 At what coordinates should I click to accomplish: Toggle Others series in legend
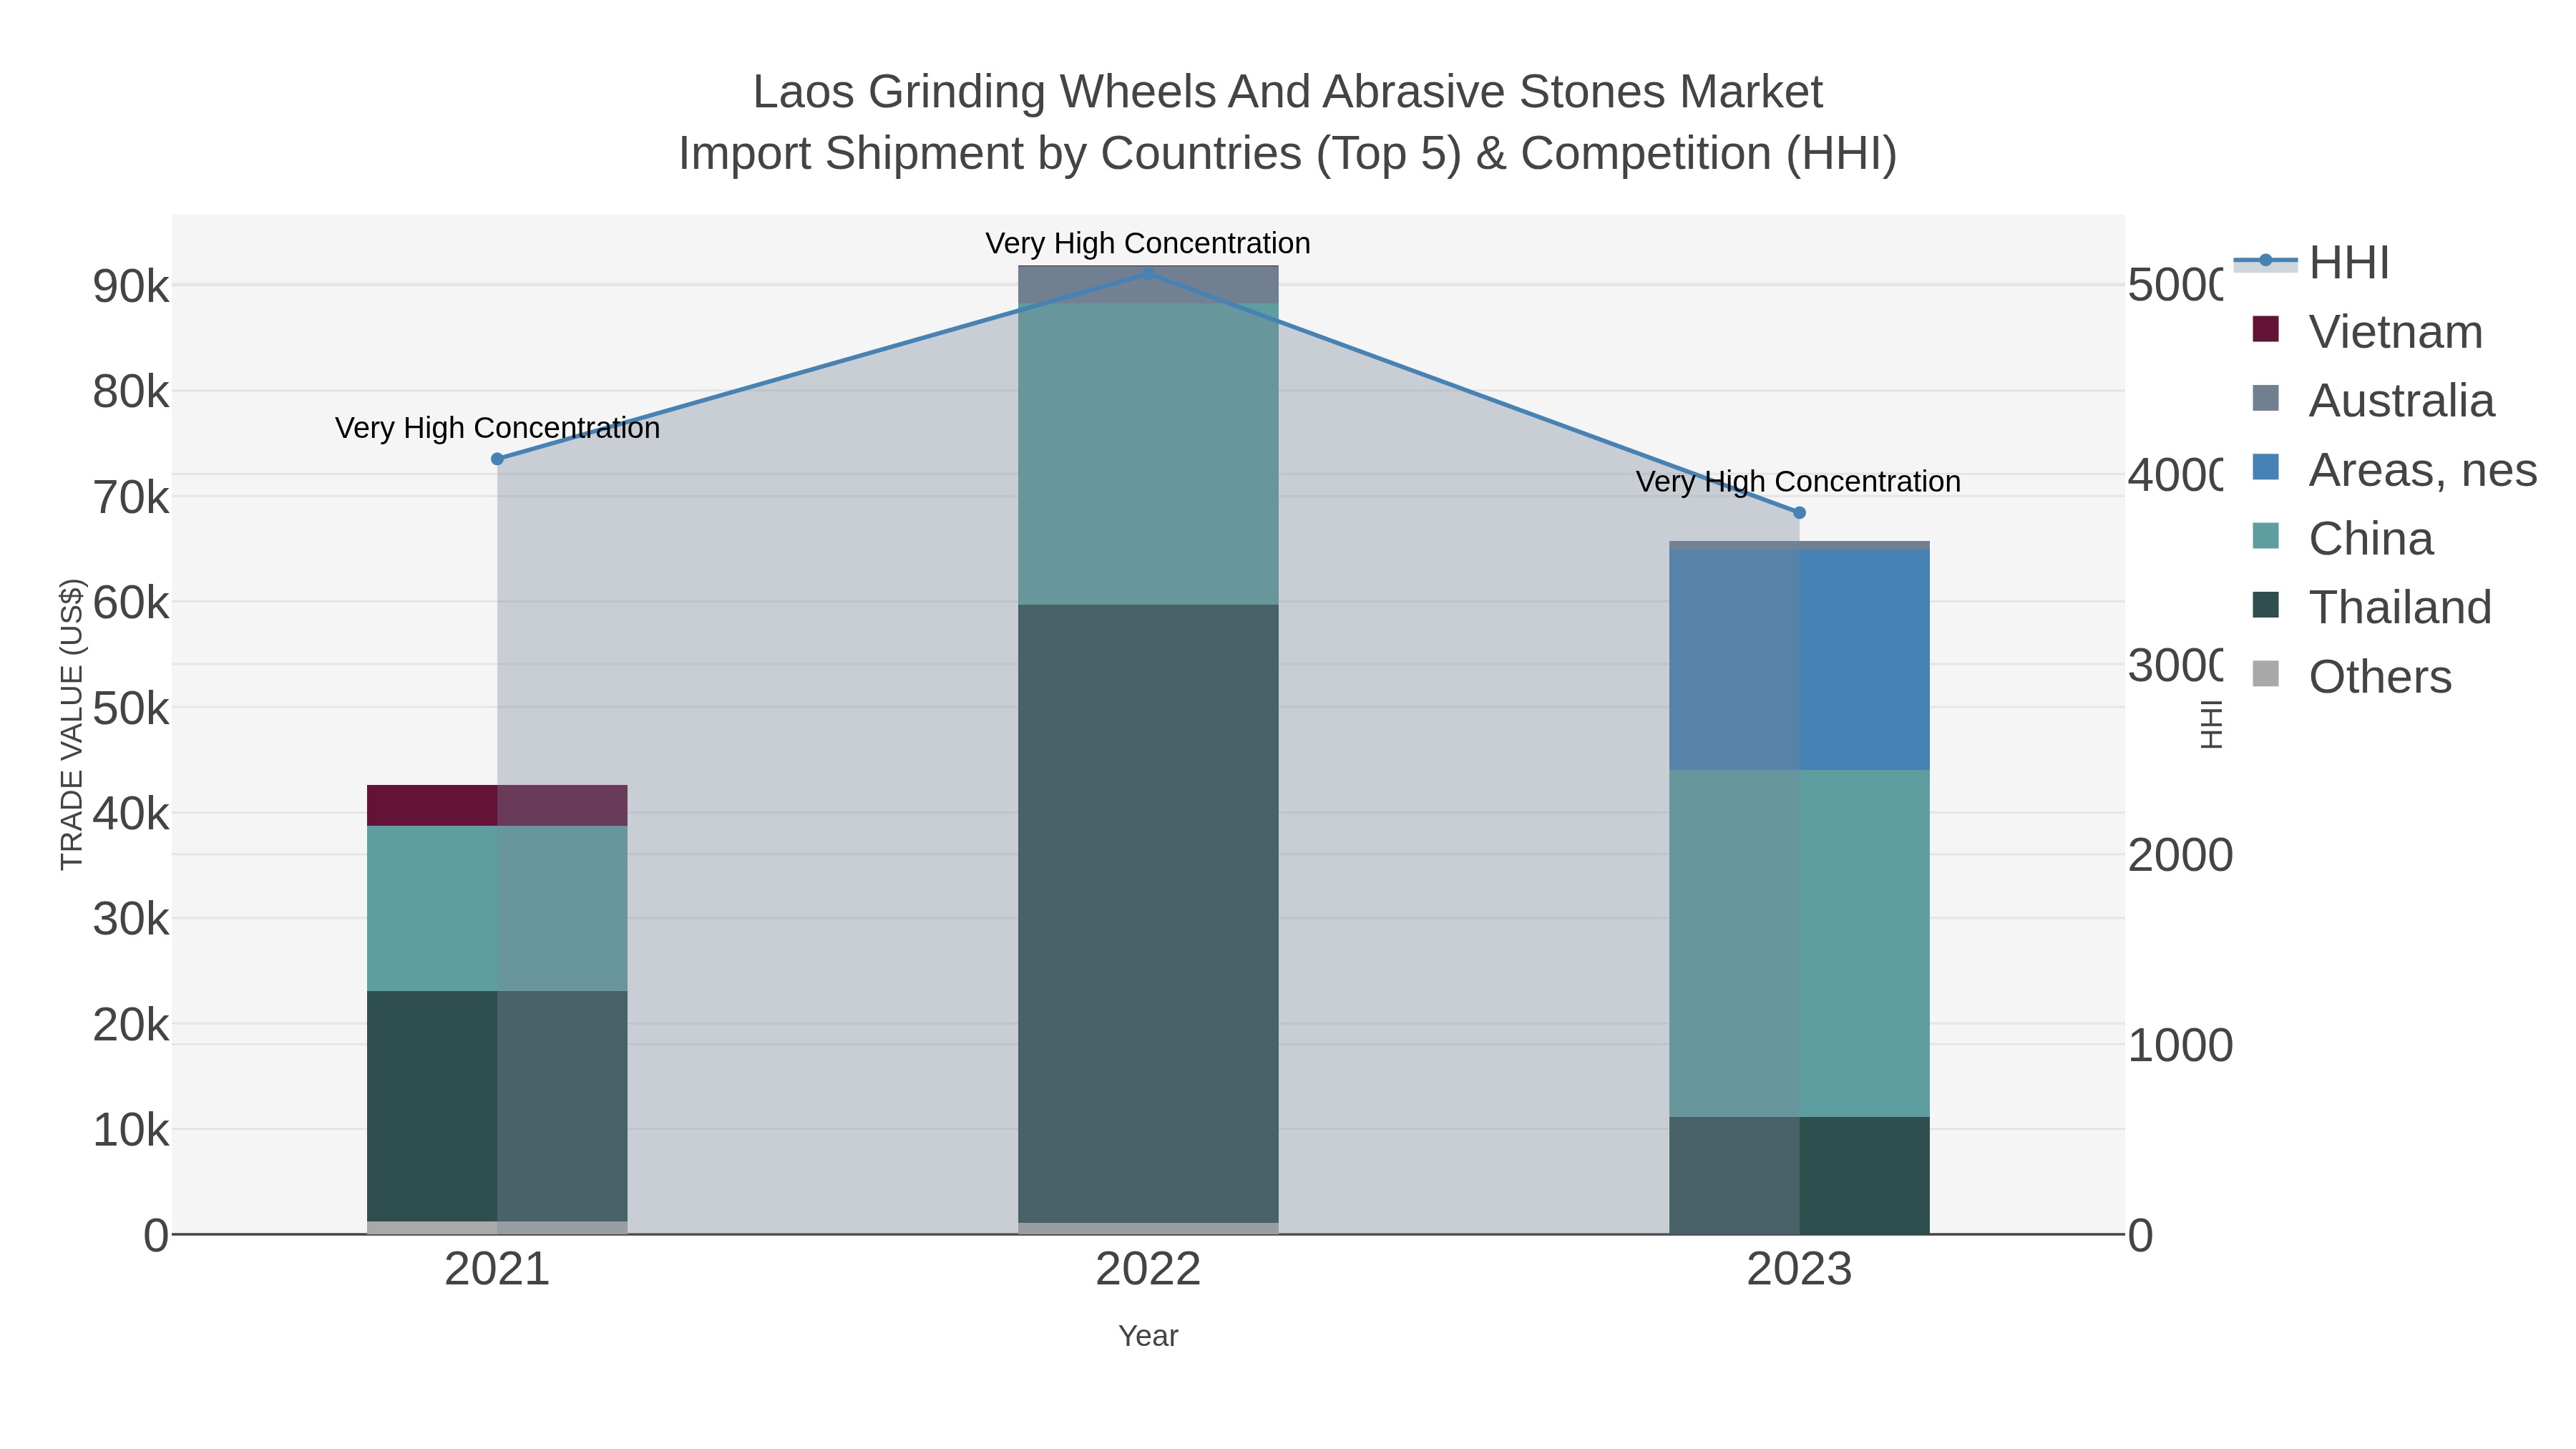[x=2351, y=676]
